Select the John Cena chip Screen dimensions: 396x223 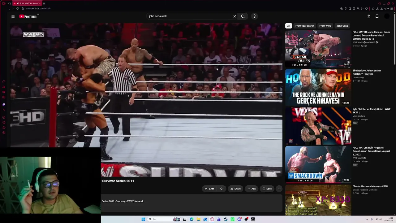[342, 26]
